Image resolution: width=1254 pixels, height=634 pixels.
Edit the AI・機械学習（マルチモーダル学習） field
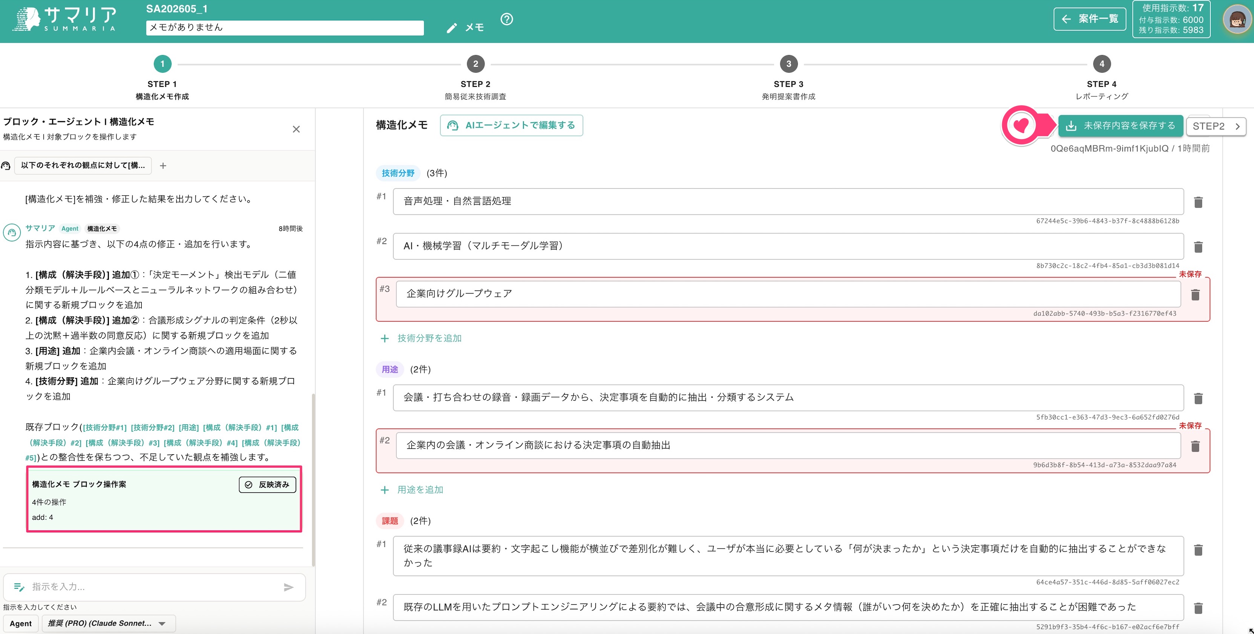click(x=788, y=246)
